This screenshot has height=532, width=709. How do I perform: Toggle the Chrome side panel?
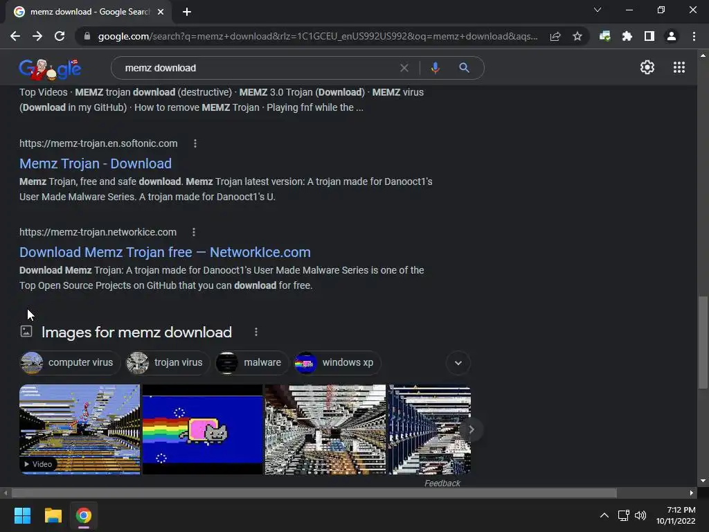tap(649, 36)
